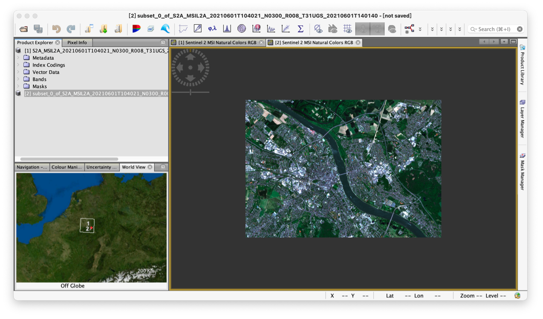Select the [1] Sentinel 2 MSI Natural Colors tab
The width and height of the screenshot is (543, 319).
[x=217, y=43]
